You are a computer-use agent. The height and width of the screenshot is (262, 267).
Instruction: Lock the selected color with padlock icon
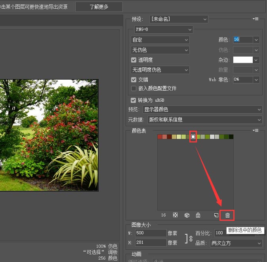click(198, 215)
